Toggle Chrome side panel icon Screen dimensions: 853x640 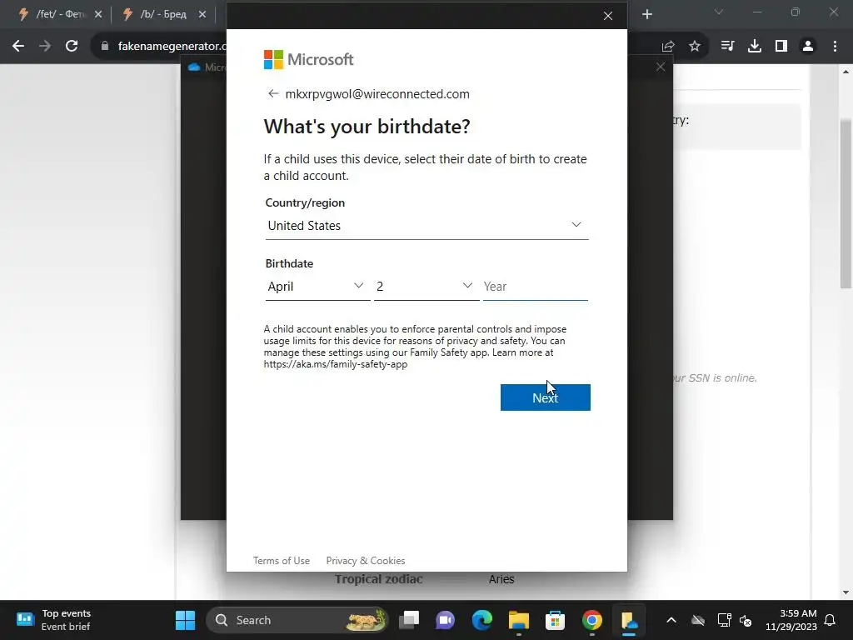pos(781,46)
